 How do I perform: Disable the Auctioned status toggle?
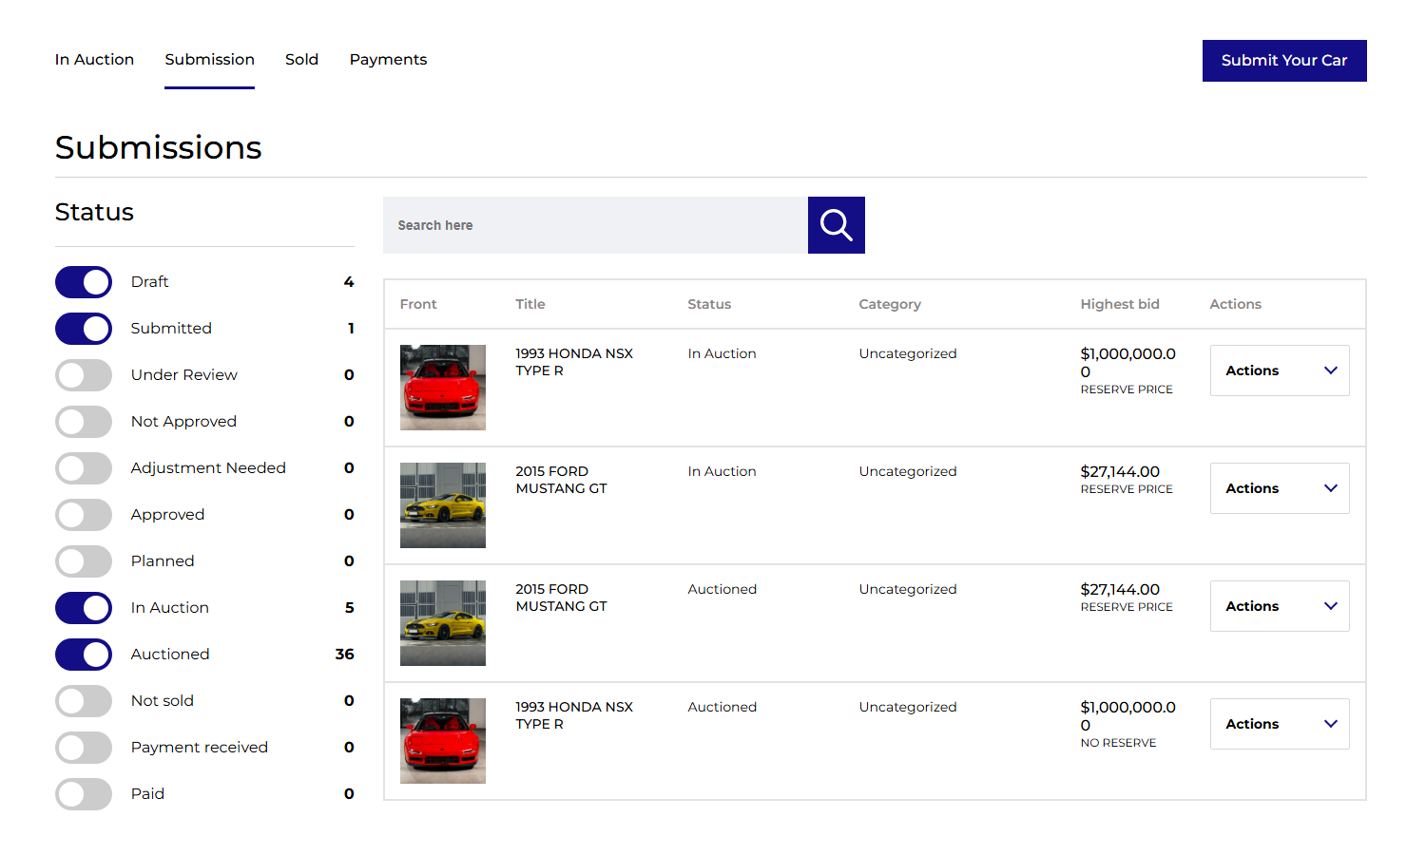tap(84, 655)
